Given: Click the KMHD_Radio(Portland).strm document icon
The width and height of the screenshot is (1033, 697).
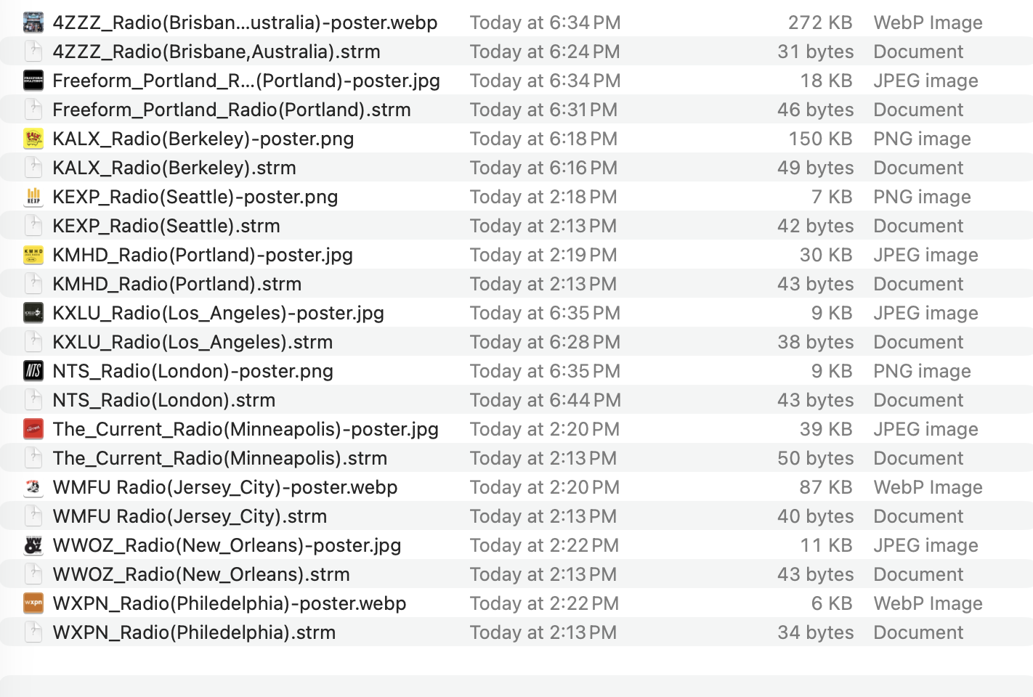Looking at the screenshot, I should 33,284.
